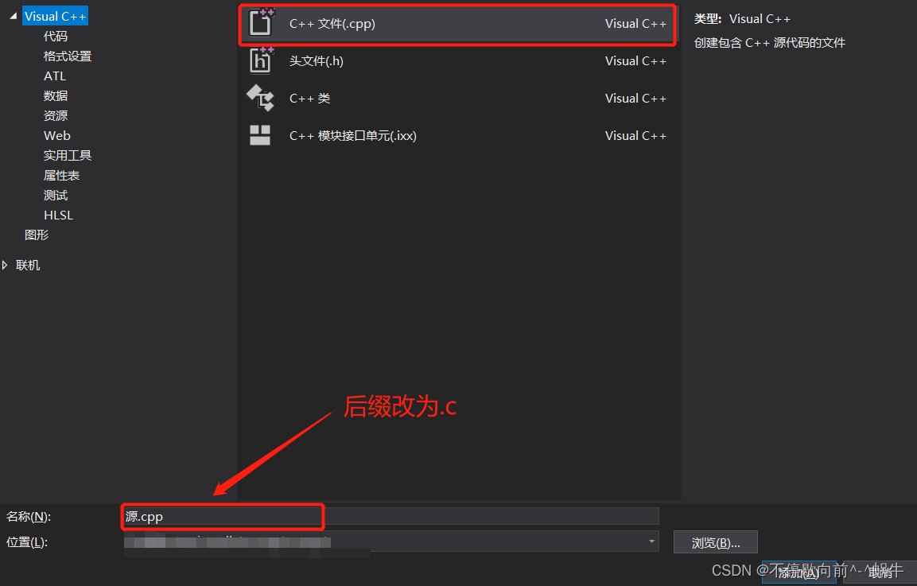Select the C++ 文件(.cpp) template icon
917x586 pixels.
261,24
